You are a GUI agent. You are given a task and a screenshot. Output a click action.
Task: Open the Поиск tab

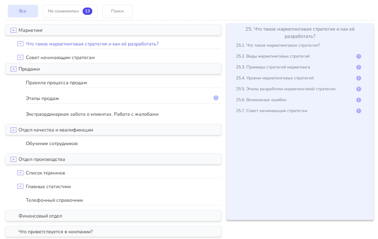[x=117, y=11]
